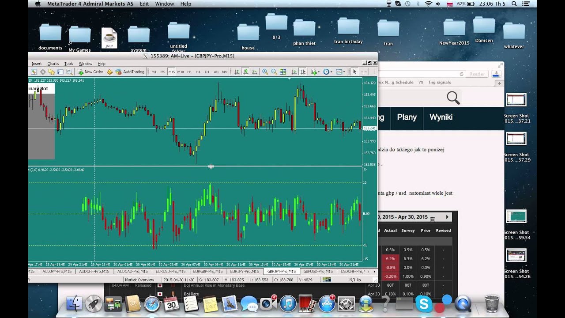Set timeframe to M1
Screen dimensions: 565x318
(154, 72)
